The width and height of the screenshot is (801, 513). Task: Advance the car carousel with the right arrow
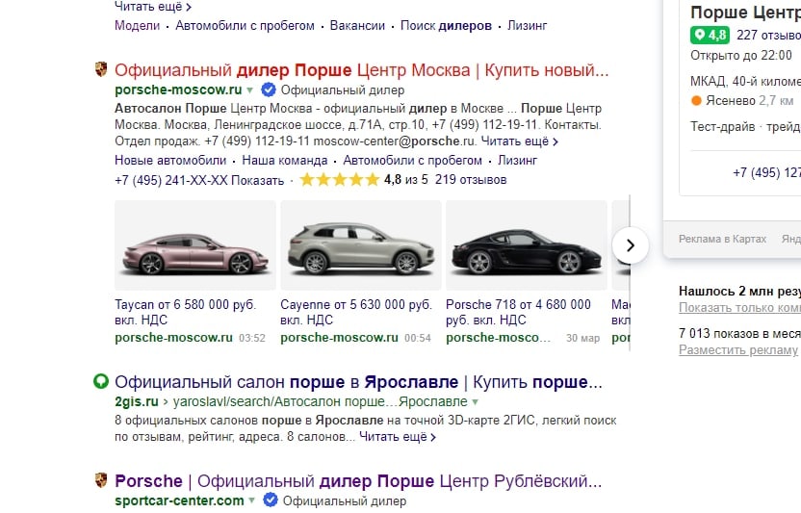[x=631, y=245]
